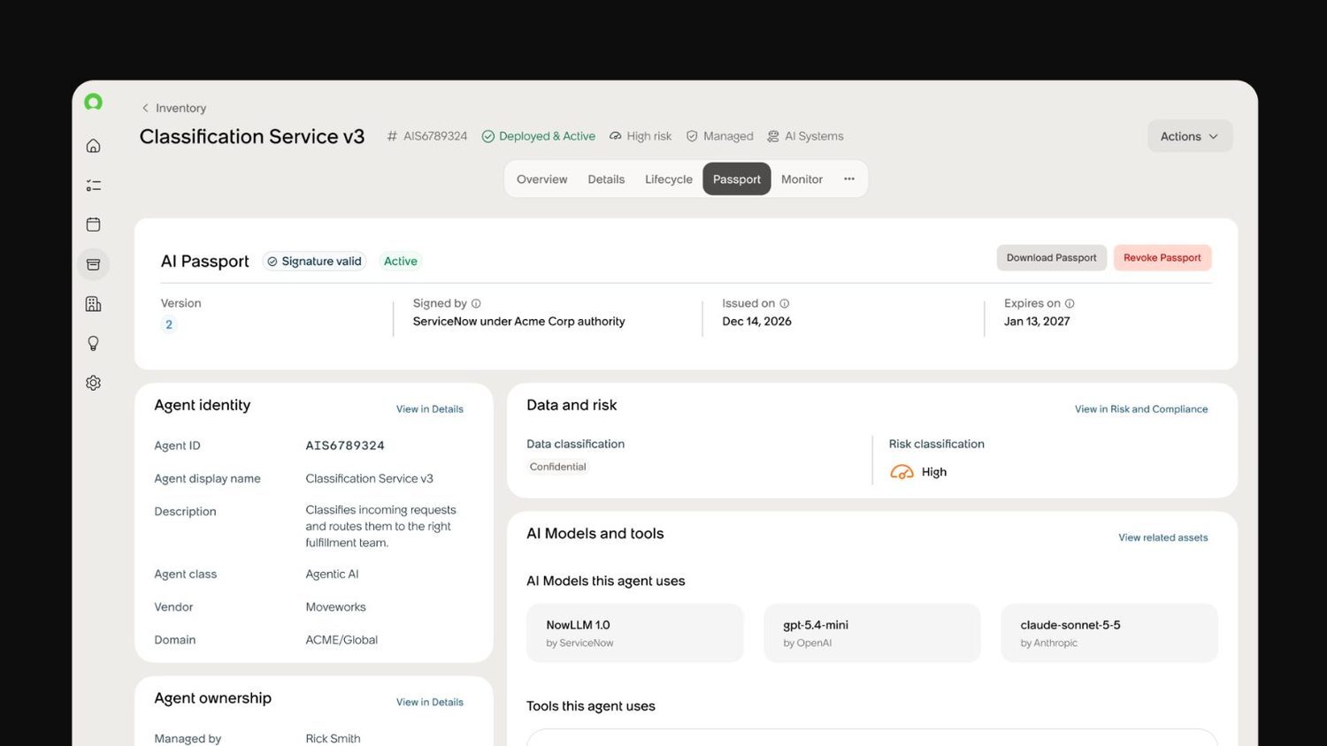Open the task list icon in sidebar
The width and height of the screenshot is (1327, 746).
point(93,186)
